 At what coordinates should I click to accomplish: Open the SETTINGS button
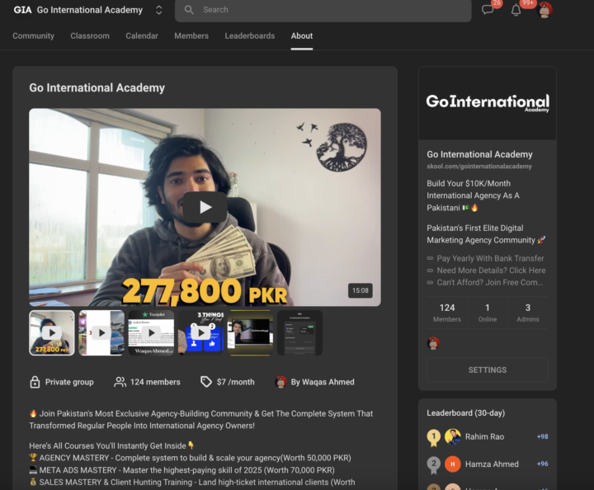[488, 370]
